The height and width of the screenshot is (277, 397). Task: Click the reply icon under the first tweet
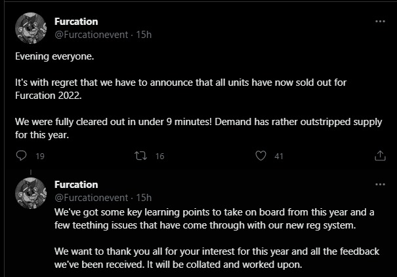pos(21,156)
